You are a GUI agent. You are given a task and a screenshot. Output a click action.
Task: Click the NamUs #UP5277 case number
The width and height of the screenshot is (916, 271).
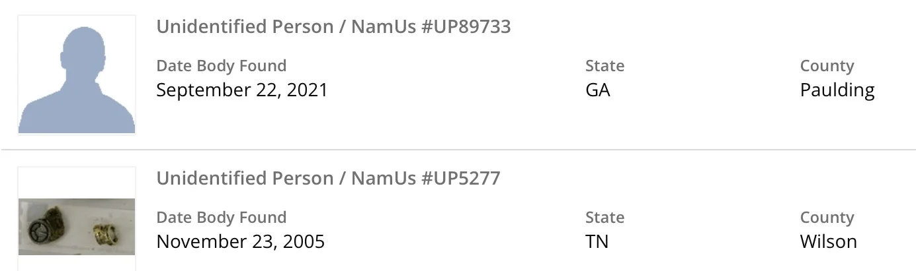pyautogui.click(x=425, y=179)
